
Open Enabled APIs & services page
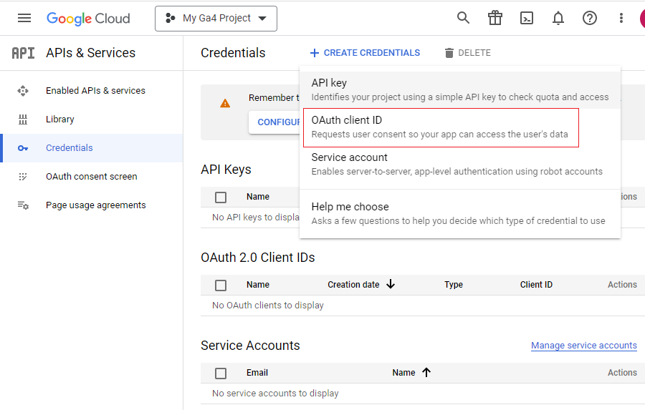[x=95, y=91]
